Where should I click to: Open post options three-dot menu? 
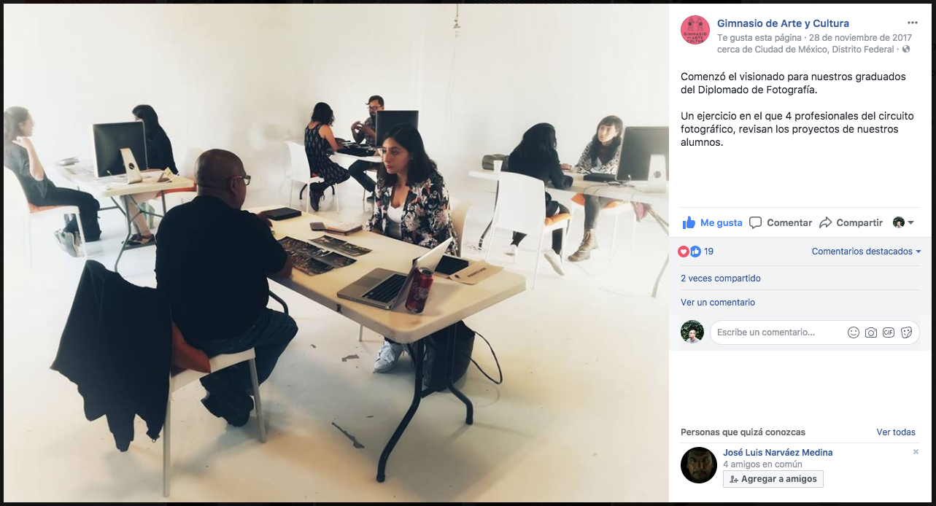913,23
